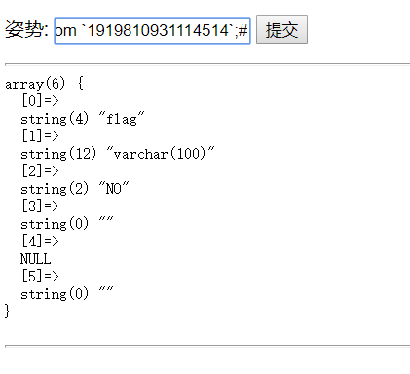Click the array(6) { header line
The image size is (410, 374).
tap(44, 84)
